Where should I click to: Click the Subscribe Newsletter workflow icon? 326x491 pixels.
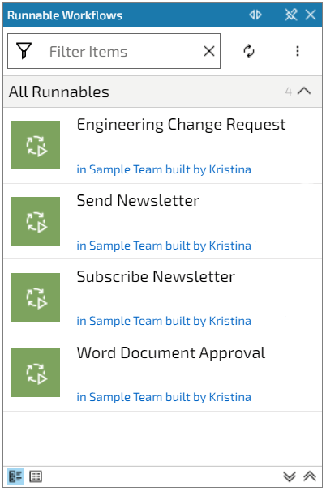pyautogui.click(x=36, y=297)
